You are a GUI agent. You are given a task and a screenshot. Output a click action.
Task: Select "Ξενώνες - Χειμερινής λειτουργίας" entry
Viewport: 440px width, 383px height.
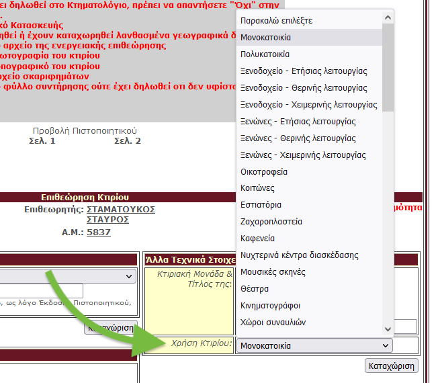click(303, 155)
